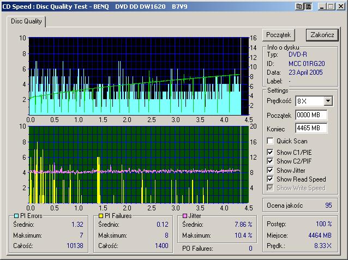Click the Ocena jakość score 95
The image size is (348, 260).
click(328, 205)
